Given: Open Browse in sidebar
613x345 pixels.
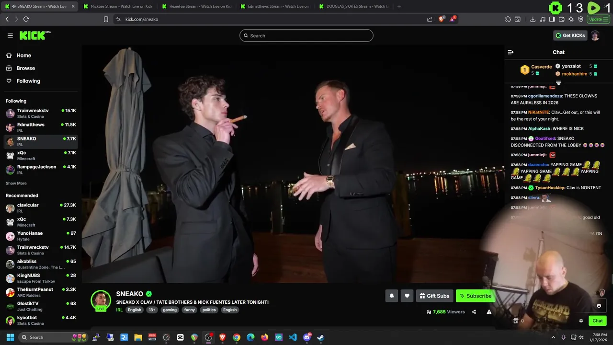Looking at the screenshot, I should [25, 68].
